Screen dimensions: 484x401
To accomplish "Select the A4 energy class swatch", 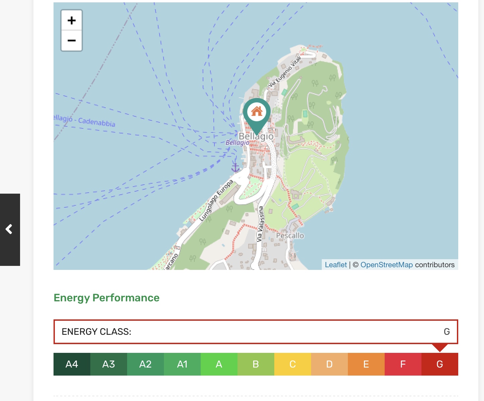I will pyautogui.click(x=72, y=364).
